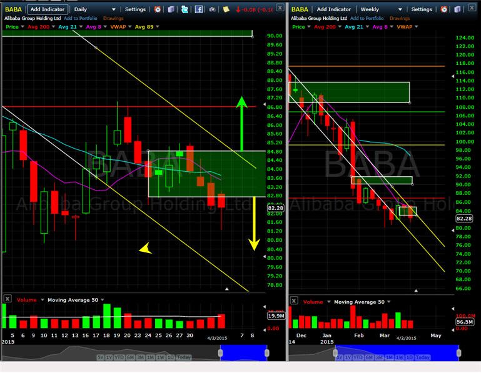Viewport: 481px width, 373px height.
Task: Click the 3D cube icon on daily chart
Action: 171,9
